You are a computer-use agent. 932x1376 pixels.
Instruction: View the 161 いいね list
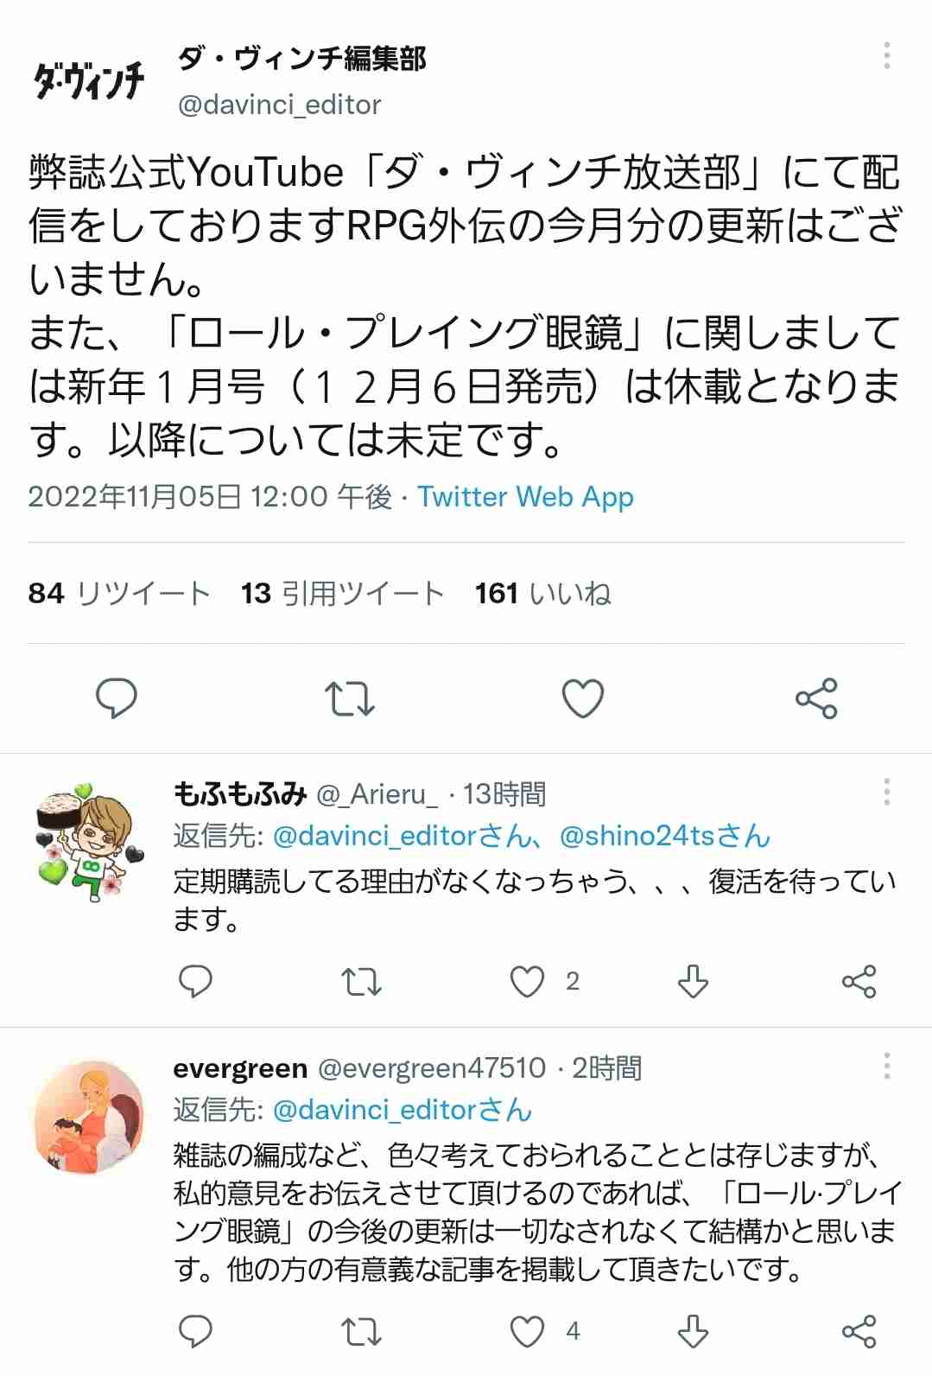pyautogui.click(x=542, y=593)
